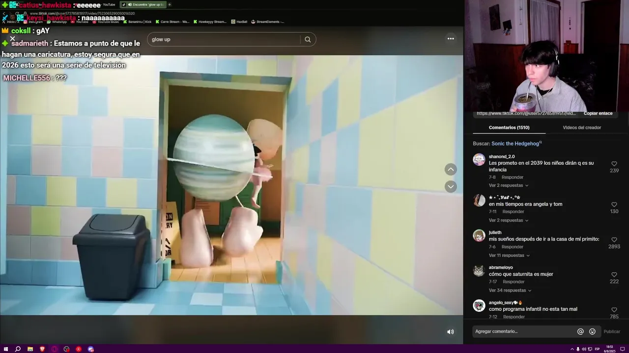Open the taskbar clock showing 18:53
Image resolution: width=629 pixels, height=353 pixels.
pyautogui.click(x=610, y=349)
